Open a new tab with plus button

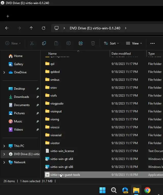(x=8, y=16)
